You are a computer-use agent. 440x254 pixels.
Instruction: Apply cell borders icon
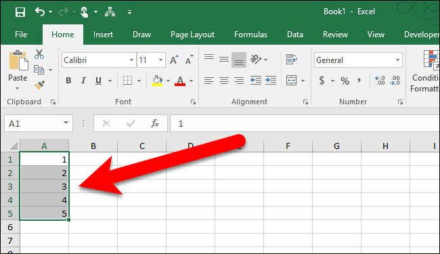128,81
